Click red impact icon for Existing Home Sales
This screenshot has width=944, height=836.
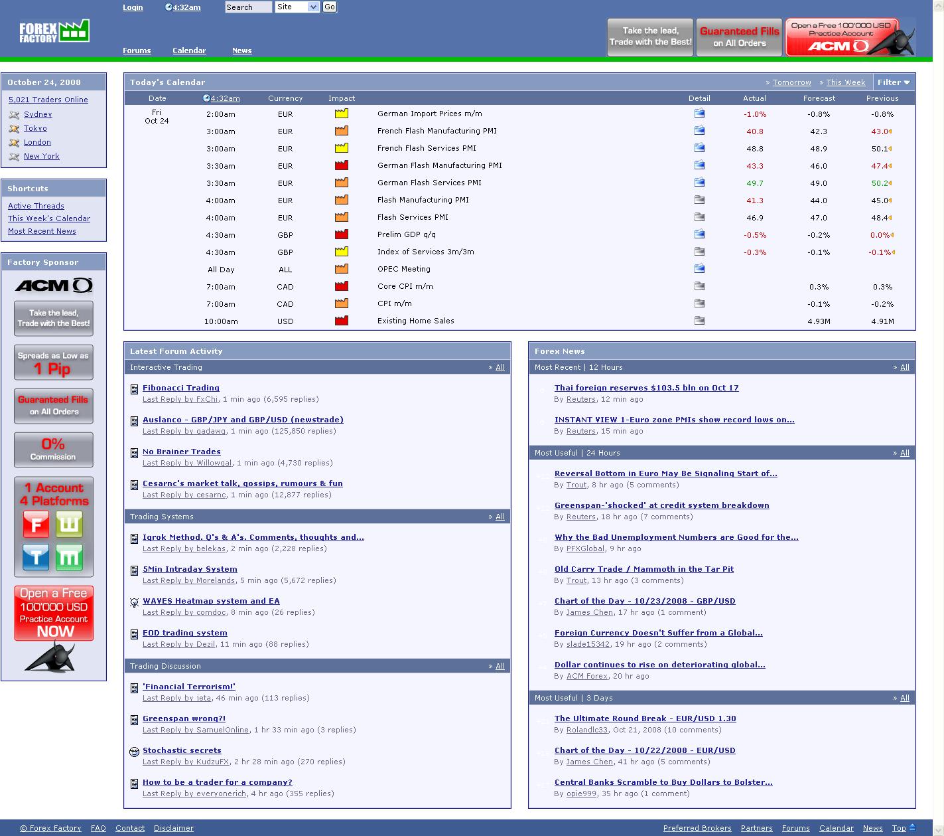[341, 321]
